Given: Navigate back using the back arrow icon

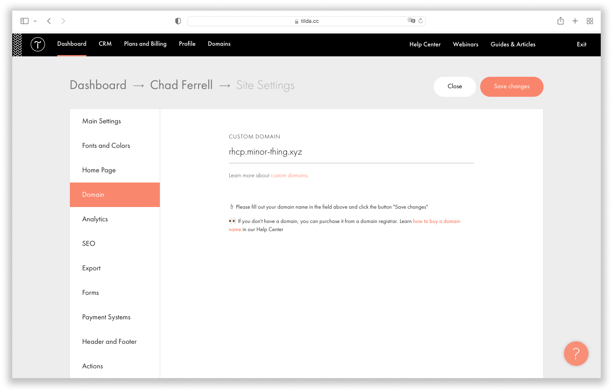Looking at the screenshot, I should click(49, 21).
